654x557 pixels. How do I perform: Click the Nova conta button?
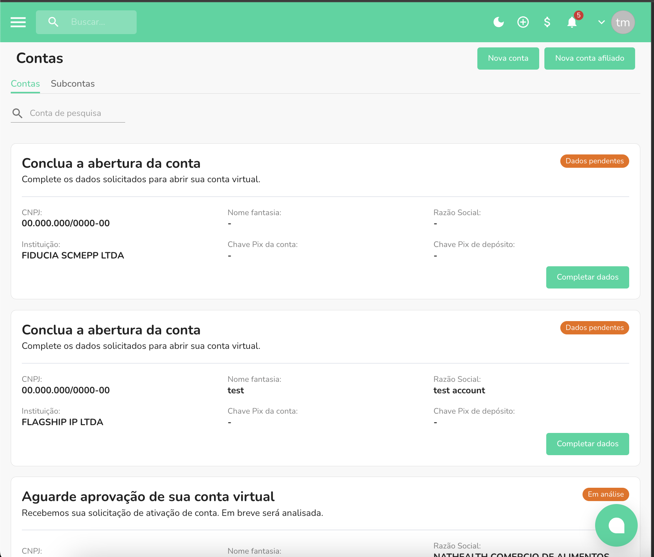[x=508, y=58]
